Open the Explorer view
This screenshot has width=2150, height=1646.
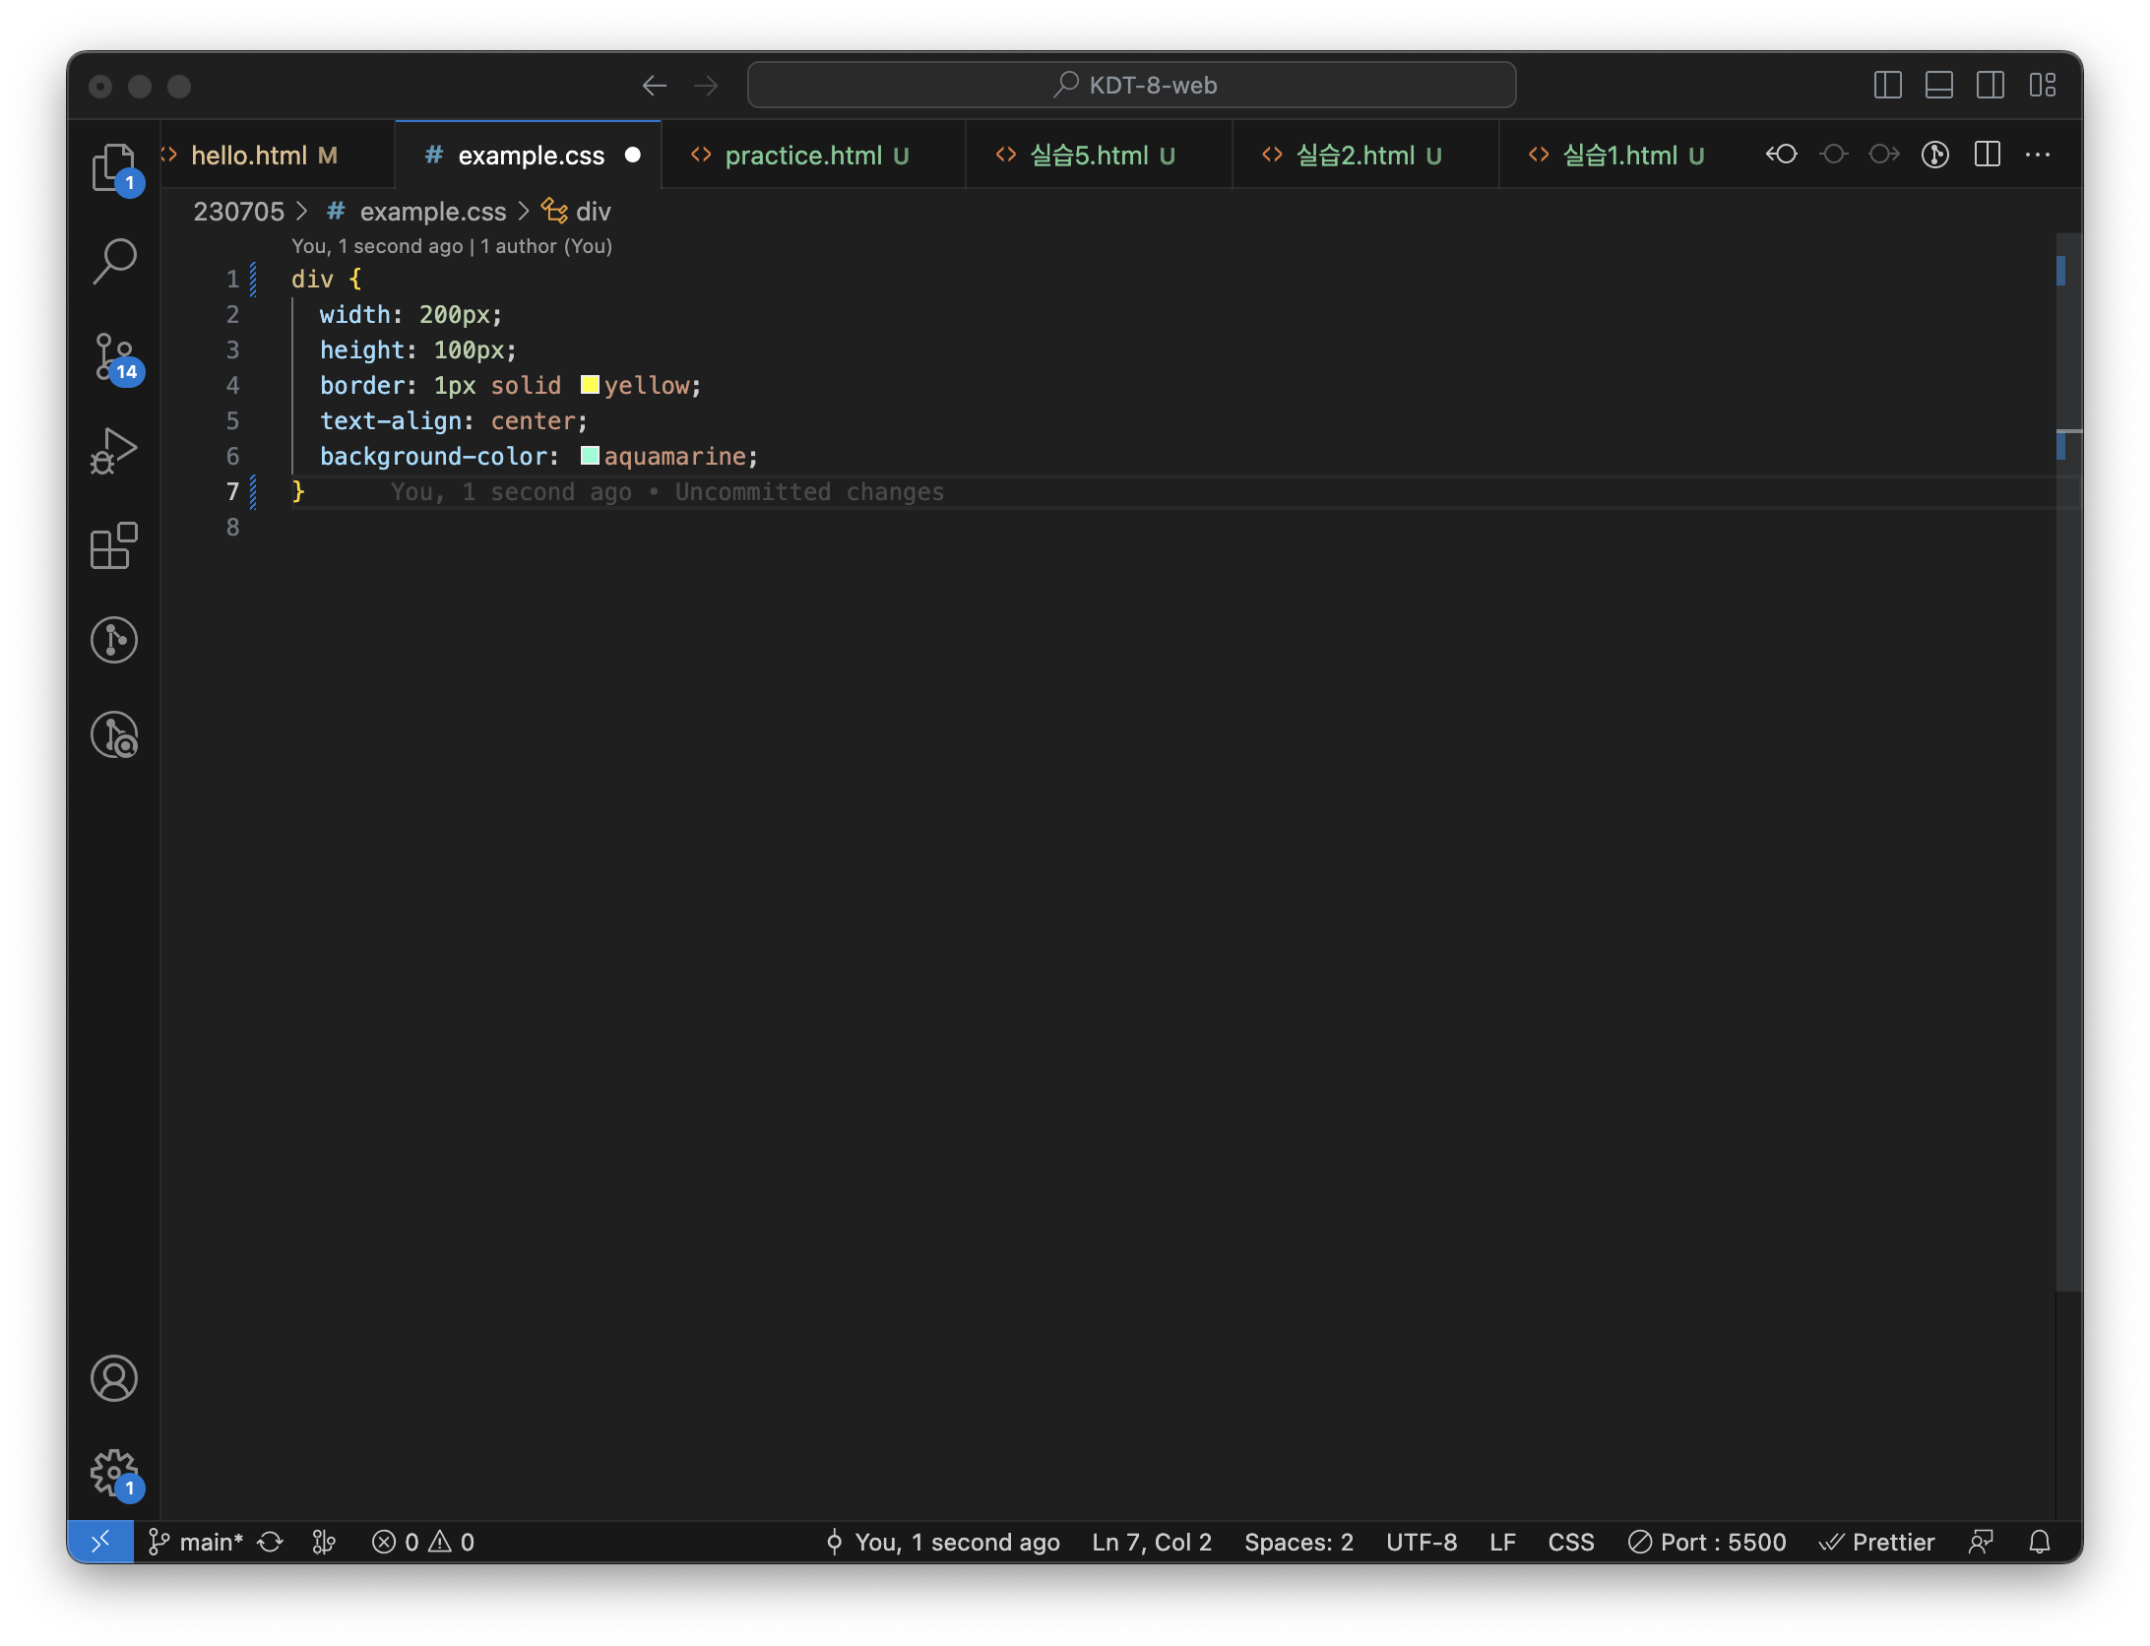click(114, 166)
